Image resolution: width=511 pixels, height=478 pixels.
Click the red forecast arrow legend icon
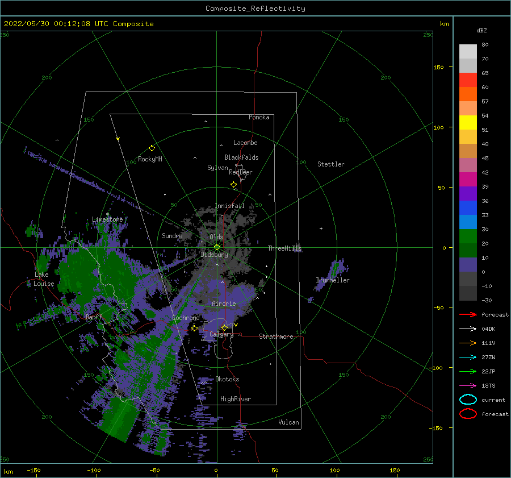pyautogui.click(x=468, y=314)
